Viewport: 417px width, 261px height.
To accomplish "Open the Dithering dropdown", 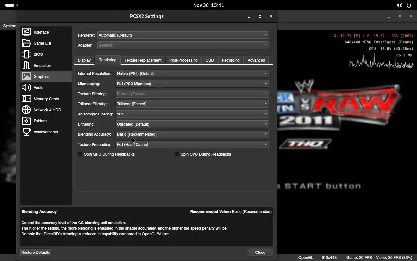I will pyautogui.click(x=192, y=124).
